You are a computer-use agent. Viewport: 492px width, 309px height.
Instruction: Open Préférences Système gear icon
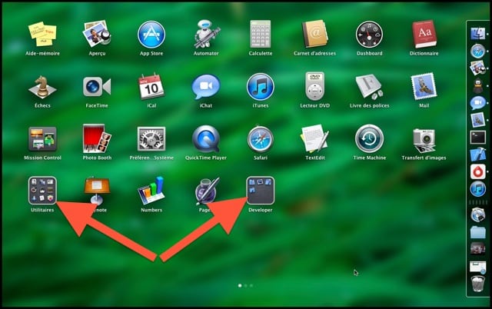[151, 139]
